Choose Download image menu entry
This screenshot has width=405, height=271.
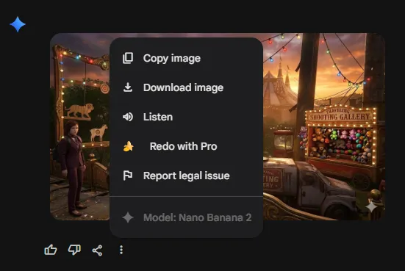coord(187,87)
